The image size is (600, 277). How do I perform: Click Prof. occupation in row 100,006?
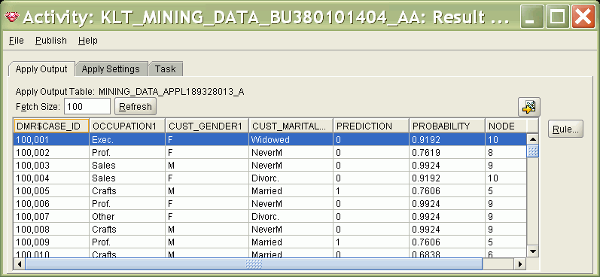tap(127, 203)
